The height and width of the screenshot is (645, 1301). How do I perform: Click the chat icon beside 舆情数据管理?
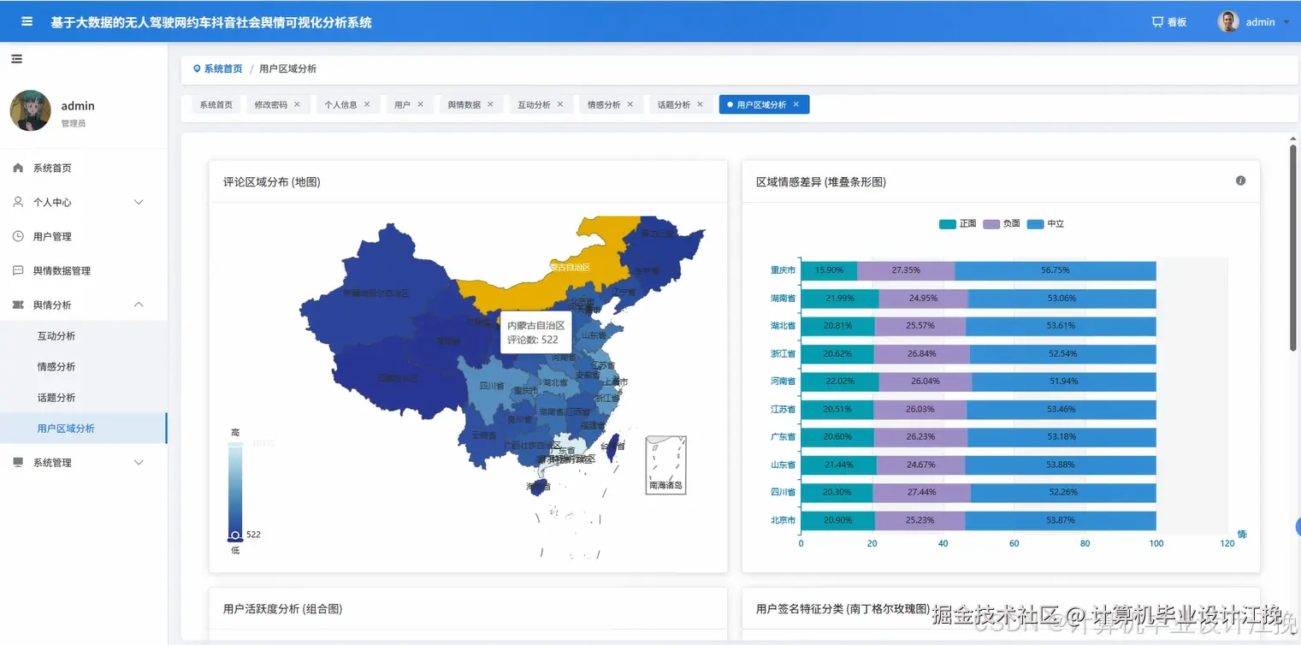18,270
